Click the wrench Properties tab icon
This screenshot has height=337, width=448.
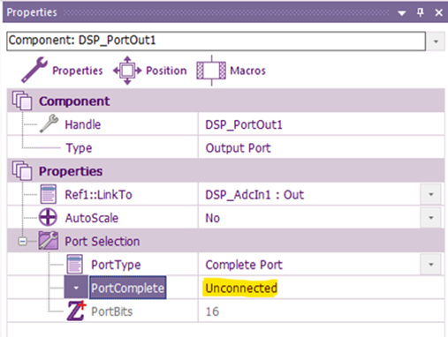(x=34, y=70)
